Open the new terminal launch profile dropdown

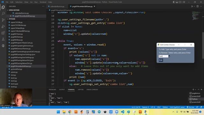[x=195, y=89]
